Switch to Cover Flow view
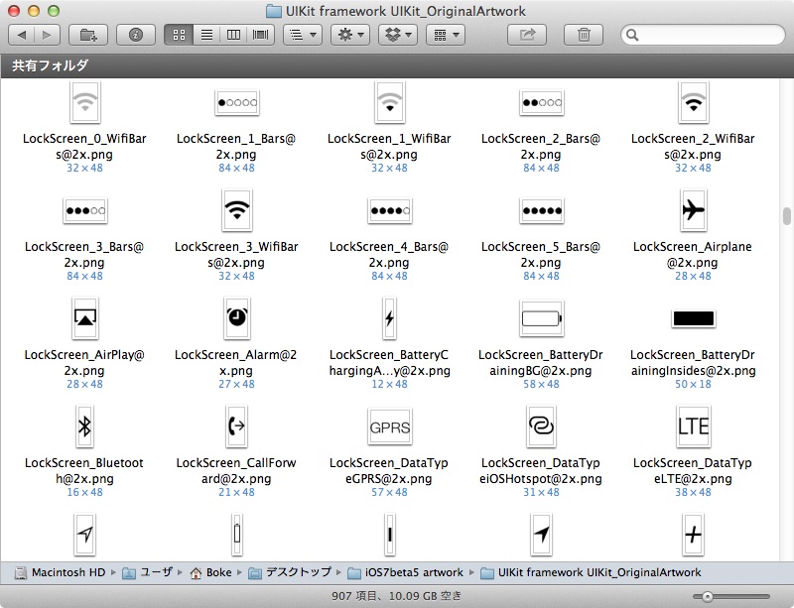The height and width of the screenshot is (608, 794). click(x=260, y=35)
